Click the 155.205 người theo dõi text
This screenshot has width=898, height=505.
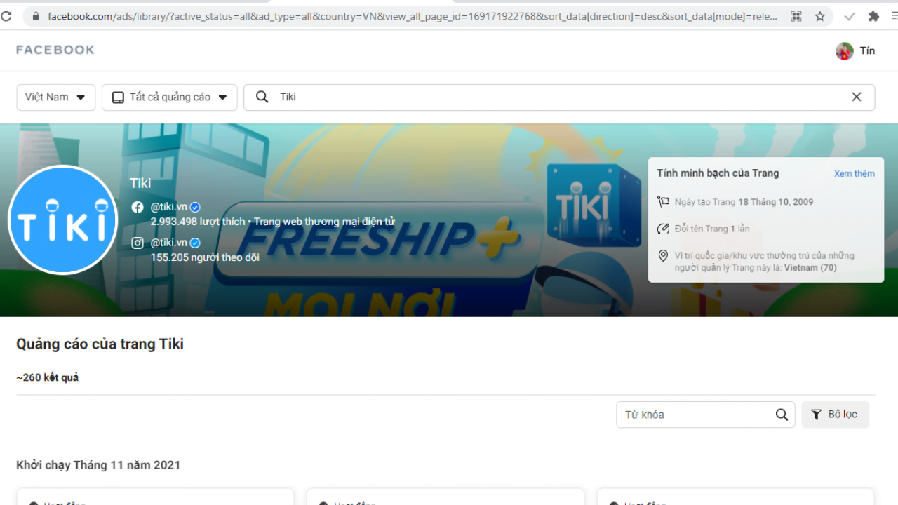(x=205, y=257)
